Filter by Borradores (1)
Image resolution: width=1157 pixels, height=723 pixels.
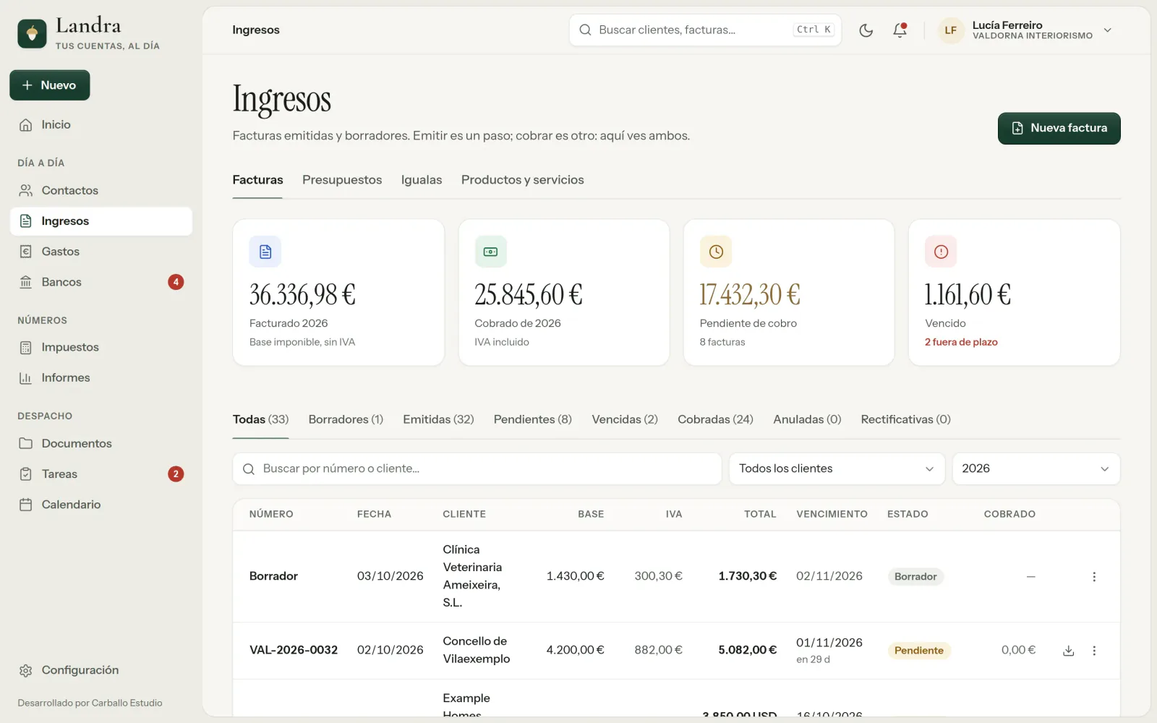(x=346, y=419)
